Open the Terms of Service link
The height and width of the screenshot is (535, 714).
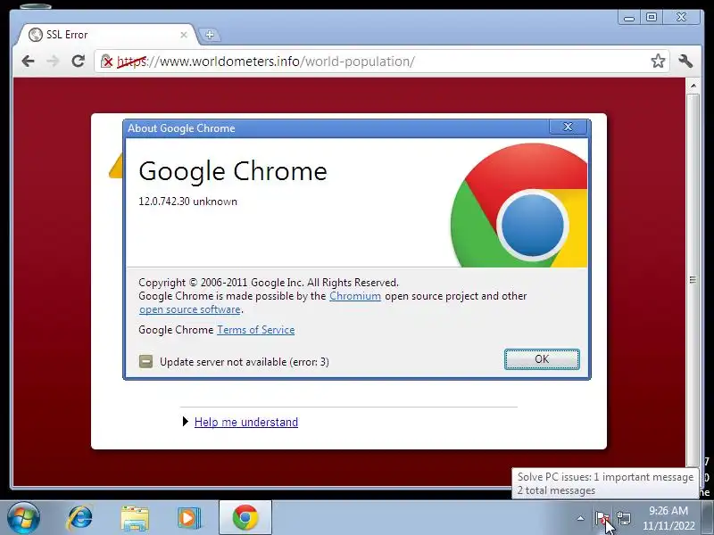[256, 330]
